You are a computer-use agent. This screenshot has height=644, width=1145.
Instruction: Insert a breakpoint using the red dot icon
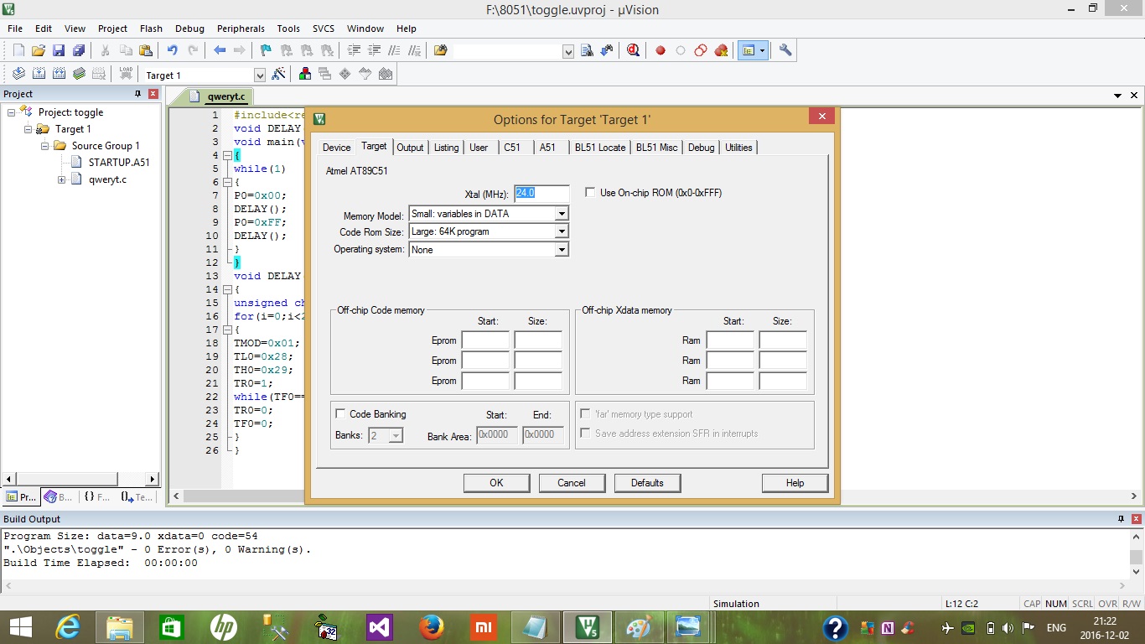coord(661,49)
